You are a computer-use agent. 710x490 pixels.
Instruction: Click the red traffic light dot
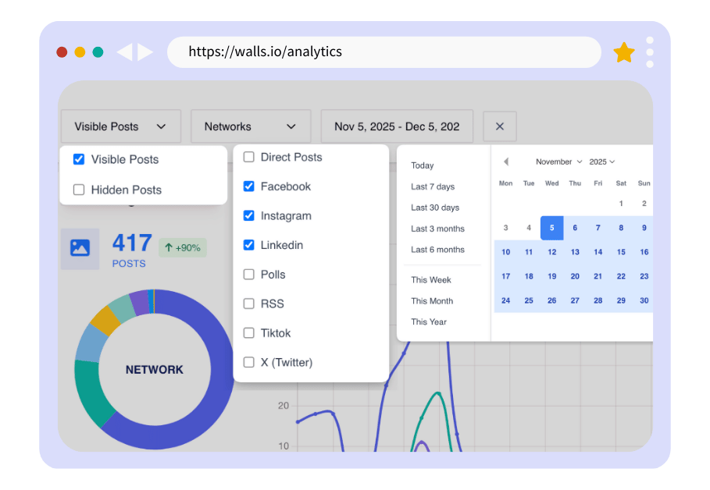click(x=61, y=51)
